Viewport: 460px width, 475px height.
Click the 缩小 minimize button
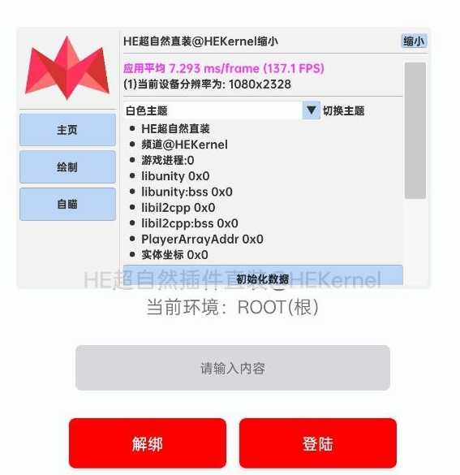tap(414, 41)
